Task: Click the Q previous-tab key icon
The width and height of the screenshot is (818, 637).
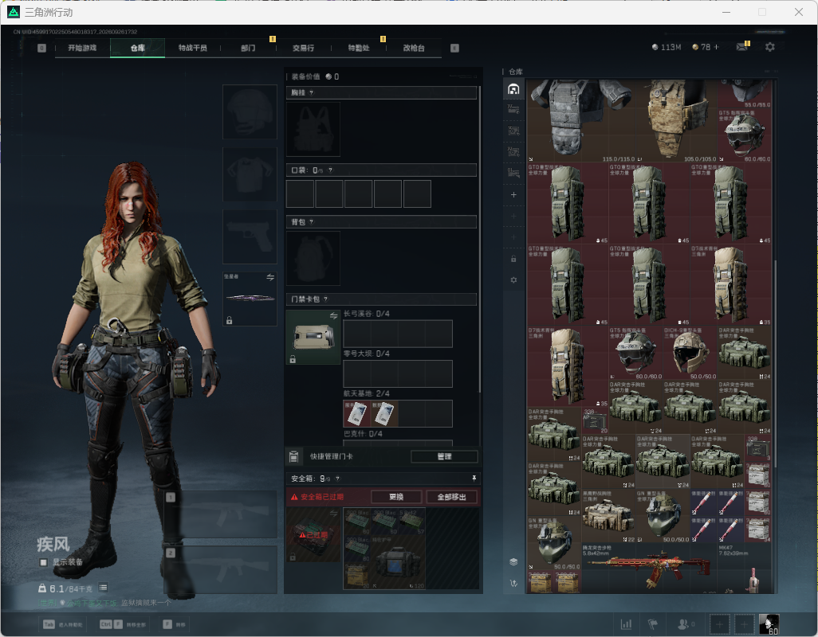Action: tap(41, 48)
